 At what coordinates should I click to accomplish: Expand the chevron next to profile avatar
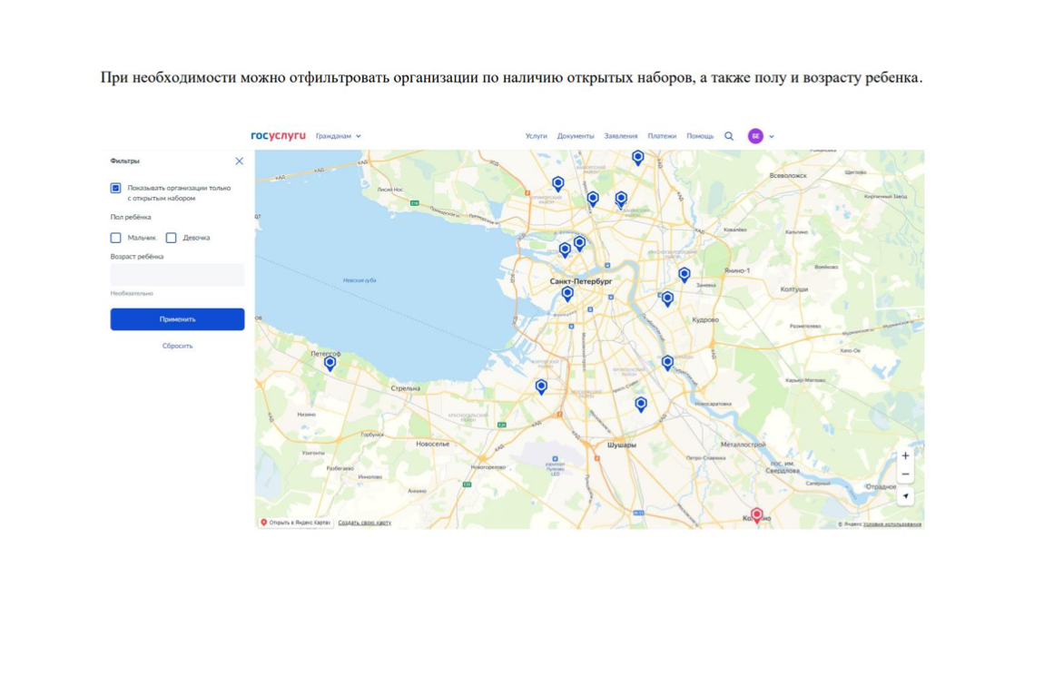point(772,136)
